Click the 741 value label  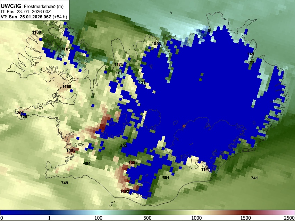pos(254,178)
